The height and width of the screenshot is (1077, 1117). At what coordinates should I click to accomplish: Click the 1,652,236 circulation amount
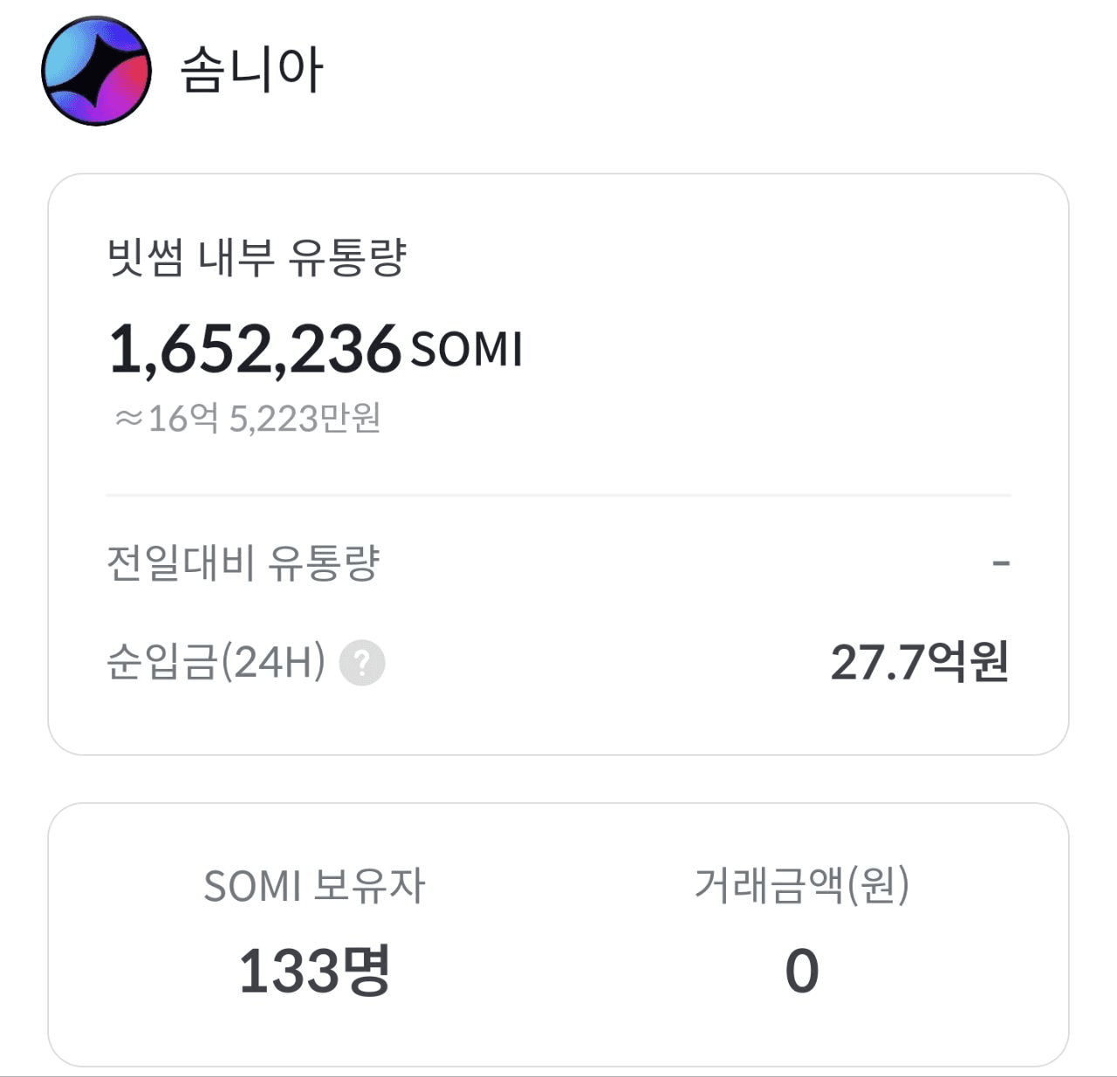(x=254, y=350)
